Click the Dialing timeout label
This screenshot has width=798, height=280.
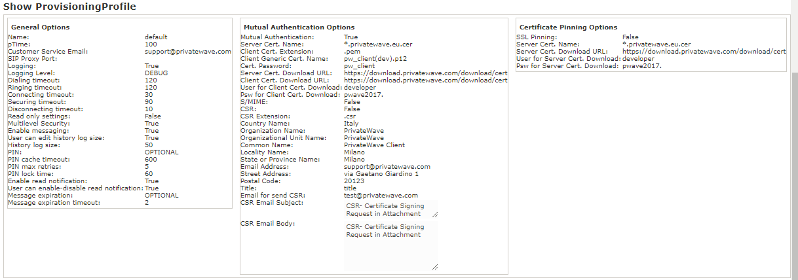34,80
